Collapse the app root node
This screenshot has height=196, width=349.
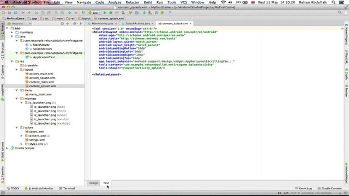[x=7, y=28]
